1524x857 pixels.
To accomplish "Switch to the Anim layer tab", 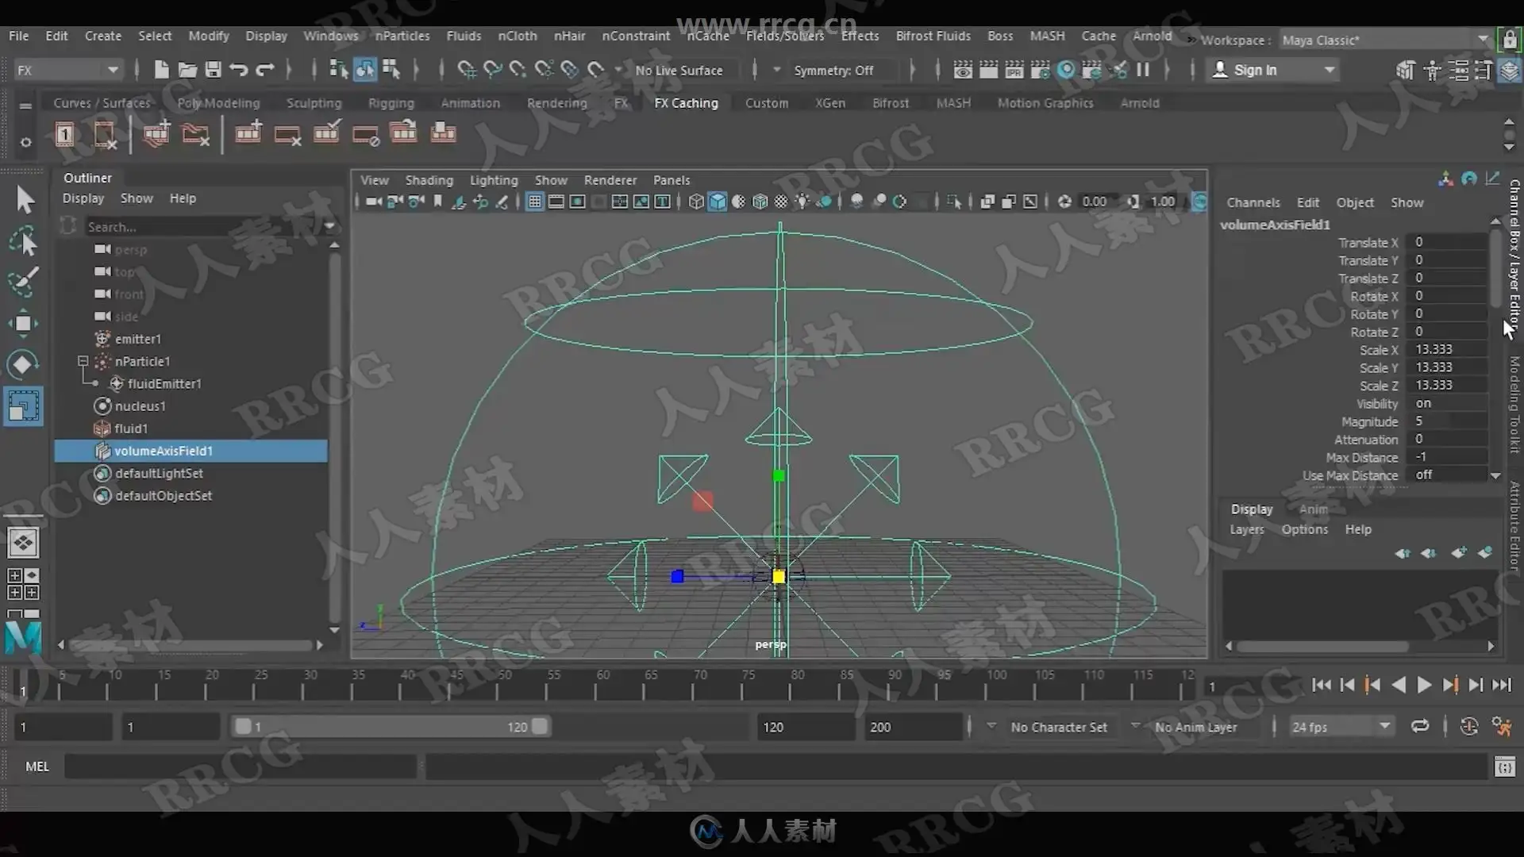I will 1313,509.
